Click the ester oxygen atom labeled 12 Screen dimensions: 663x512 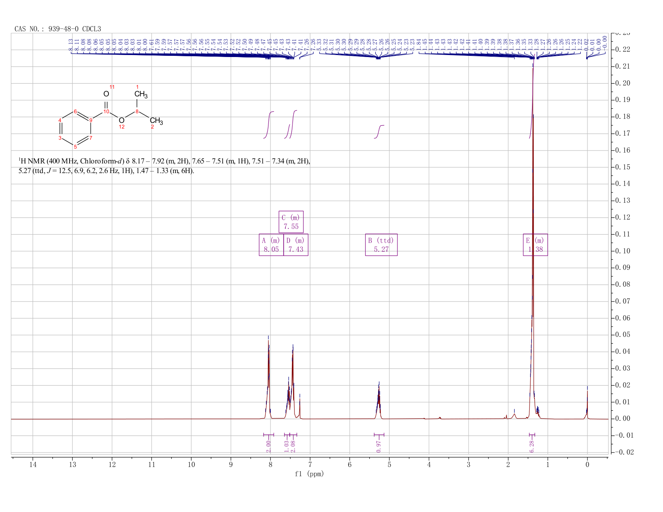pyautogui.click(x=122, y=120)
